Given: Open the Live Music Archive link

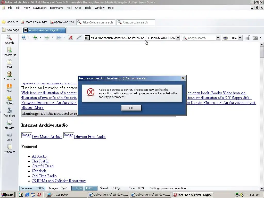Looking at the screenshot, I should click(47, 137).
